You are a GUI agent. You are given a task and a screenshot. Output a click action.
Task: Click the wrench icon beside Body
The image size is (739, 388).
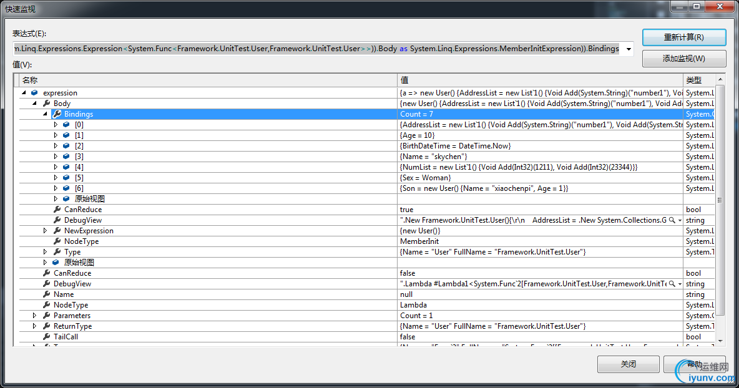point(46,103)
